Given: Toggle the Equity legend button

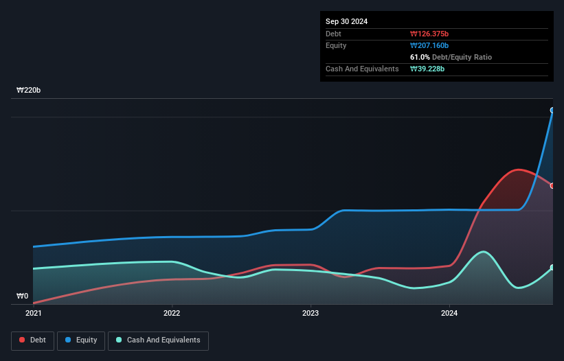Looking at the screenshot, I should pyautogui.click(x=81, y=340).
